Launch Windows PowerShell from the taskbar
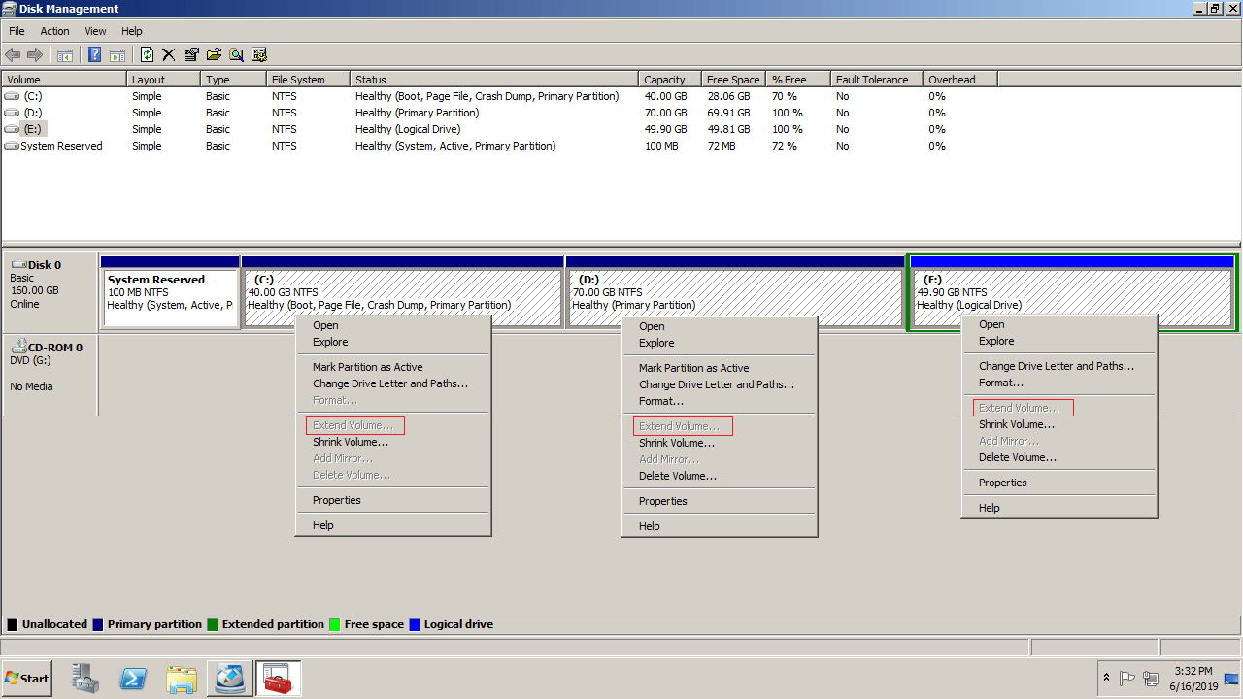 pyautogui.click(x=133, y=678)
